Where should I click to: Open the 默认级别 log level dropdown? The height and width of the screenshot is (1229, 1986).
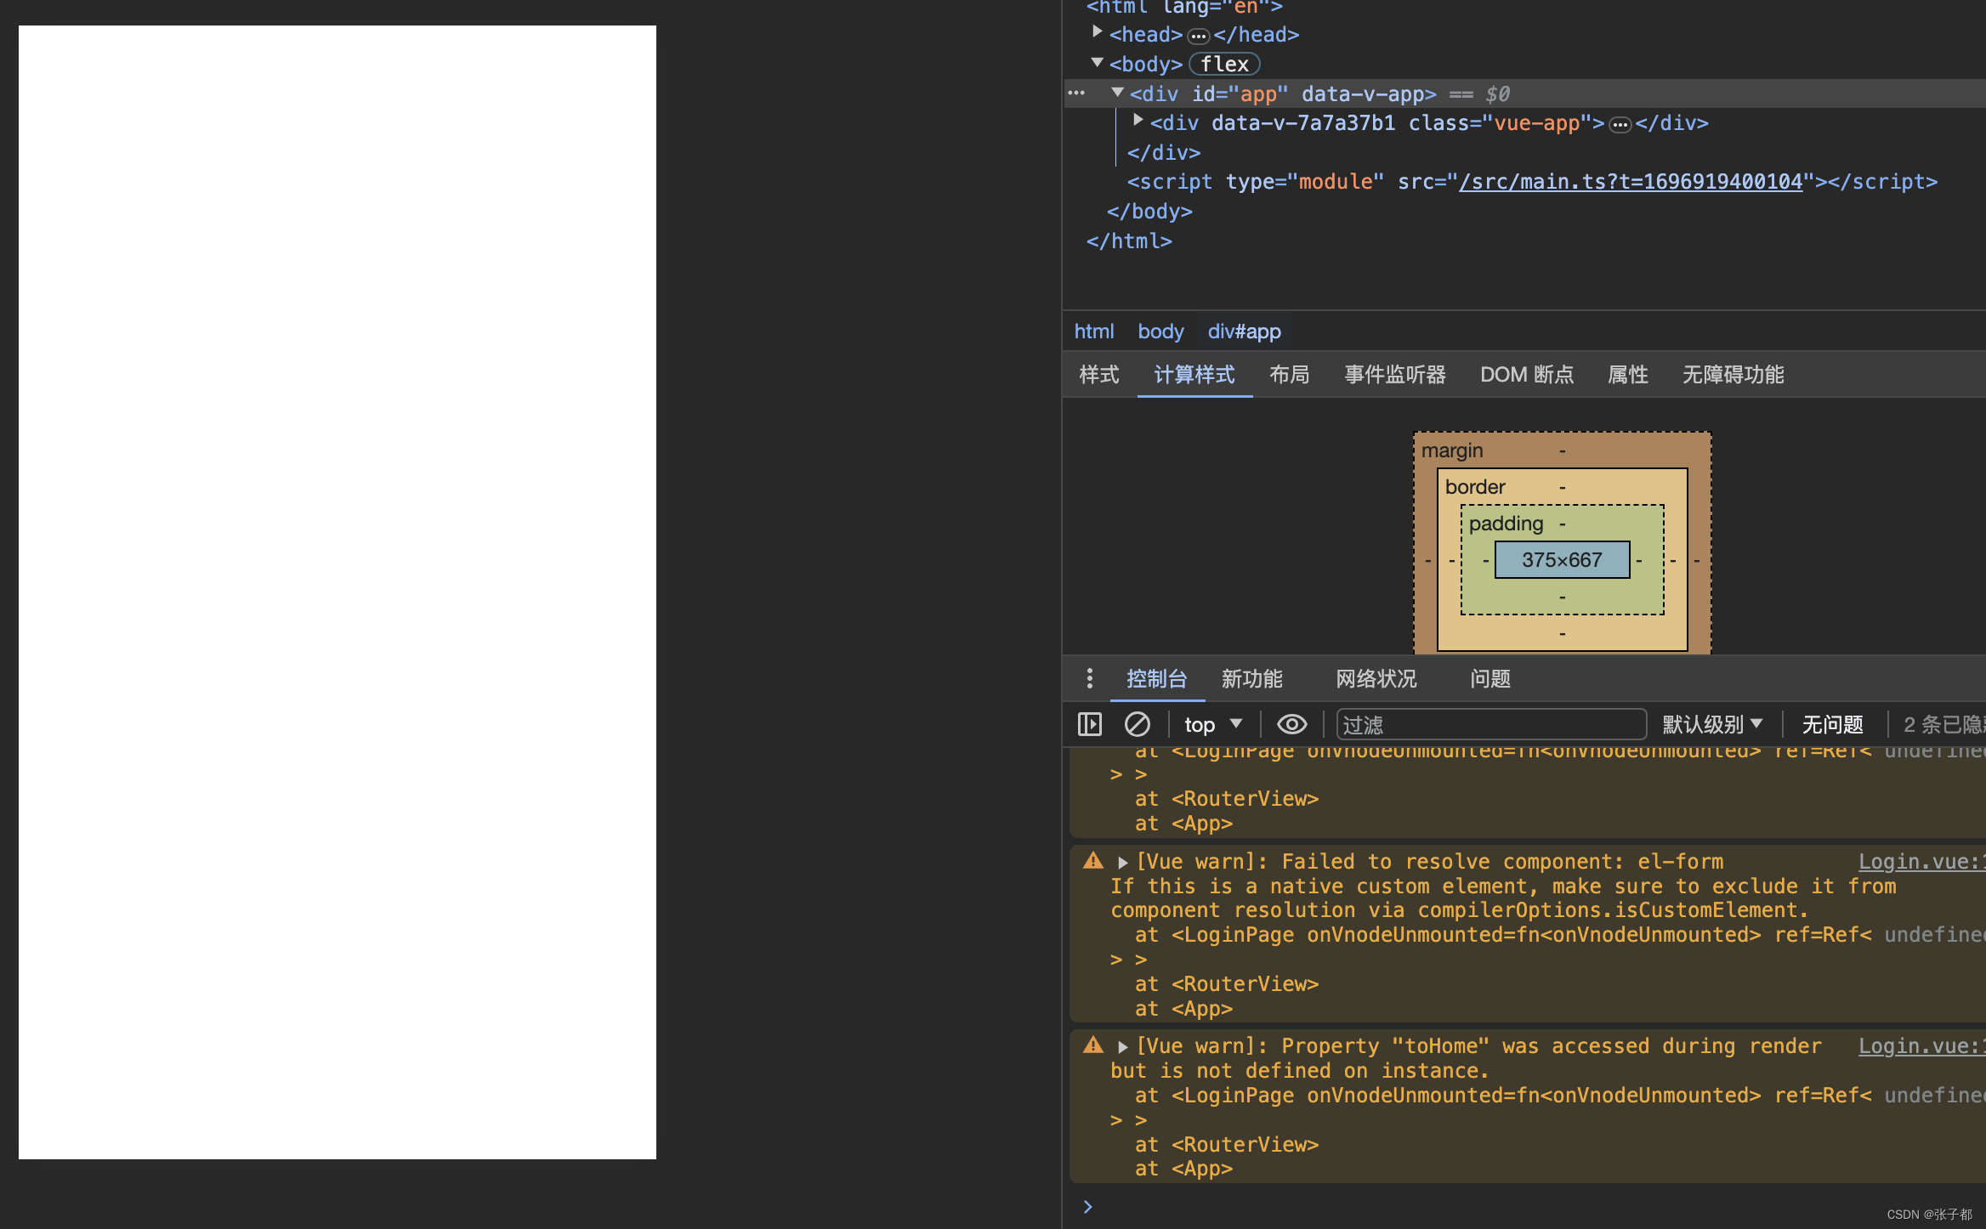(x=1713, y=724)
